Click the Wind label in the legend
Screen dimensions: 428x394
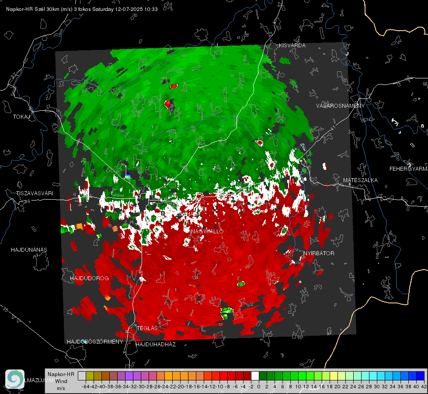(x=61, y=381)
